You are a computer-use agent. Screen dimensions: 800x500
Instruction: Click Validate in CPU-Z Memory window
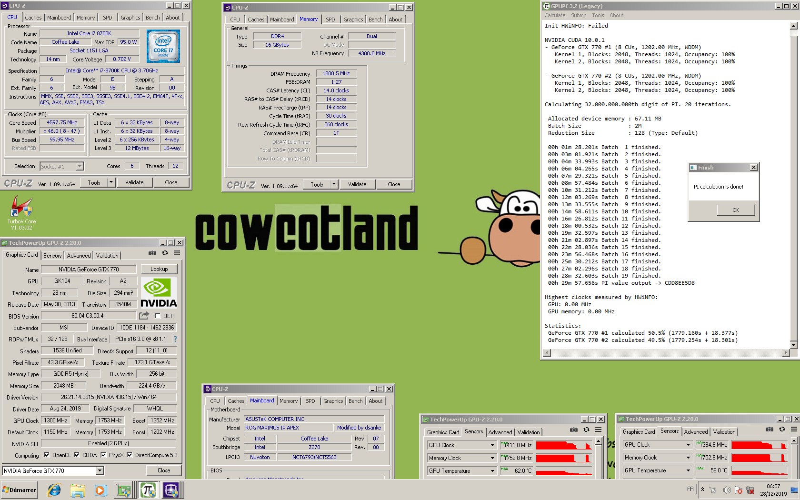[357, 184]
